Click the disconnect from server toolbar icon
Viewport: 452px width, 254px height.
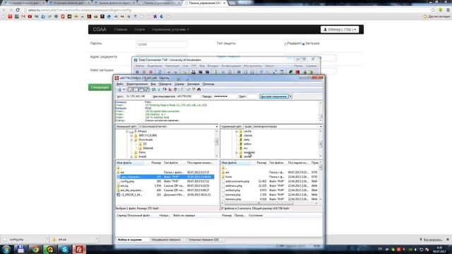click(170, 90)
